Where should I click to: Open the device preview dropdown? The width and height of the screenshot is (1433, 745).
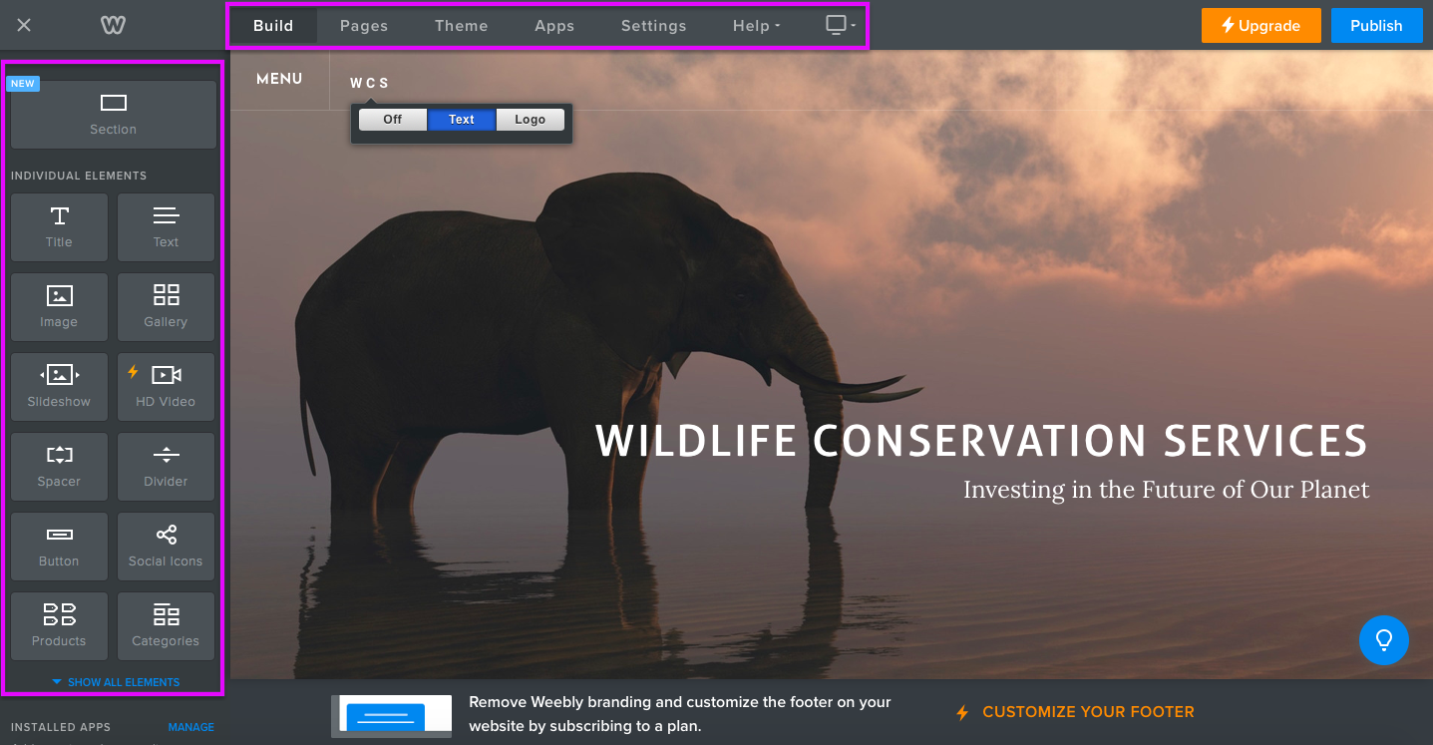(840, 26)
